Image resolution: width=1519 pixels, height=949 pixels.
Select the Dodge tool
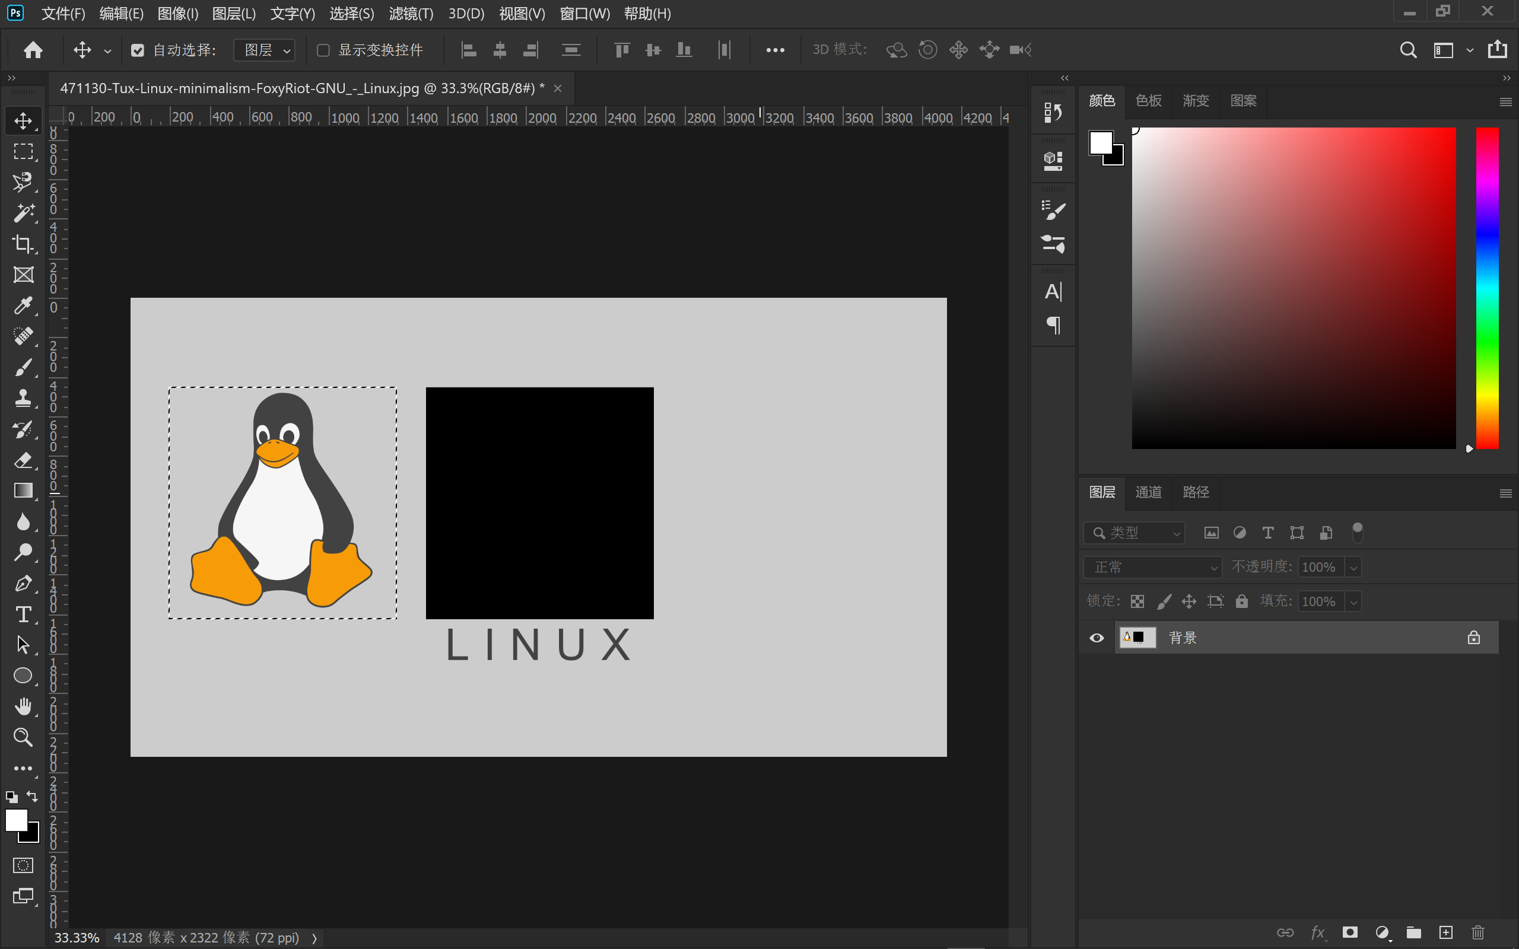pos(23,552)
